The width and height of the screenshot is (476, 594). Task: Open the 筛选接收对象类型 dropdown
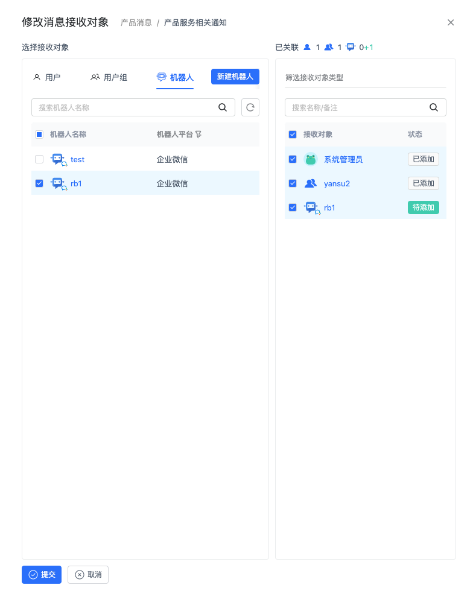pyautogui.click(x=365, y=78)
